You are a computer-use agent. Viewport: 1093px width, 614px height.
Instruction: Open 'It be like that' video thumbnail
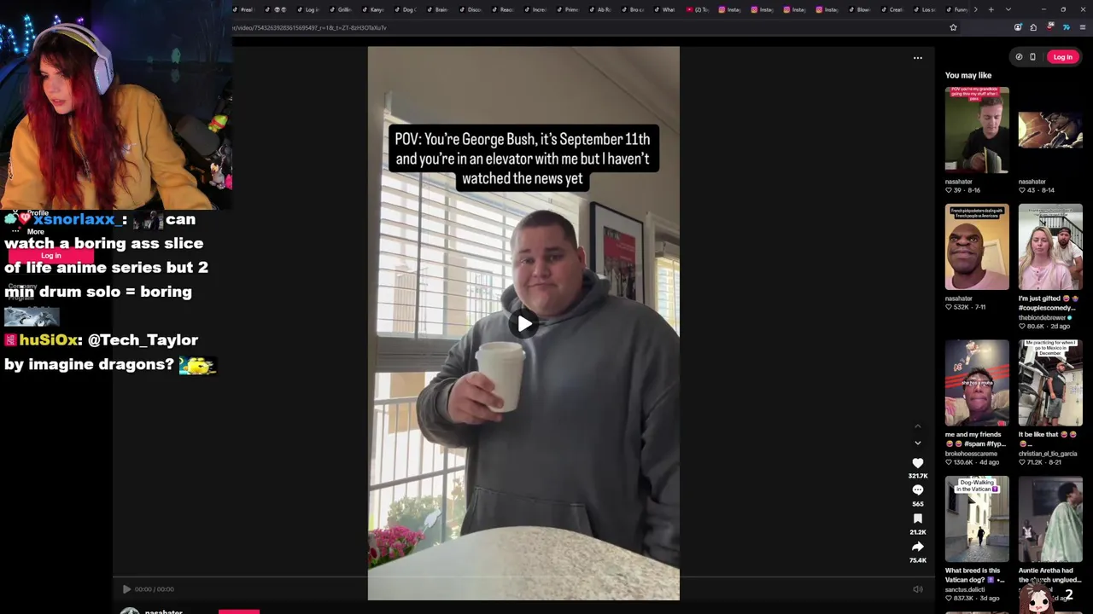tap(1050, 383)
